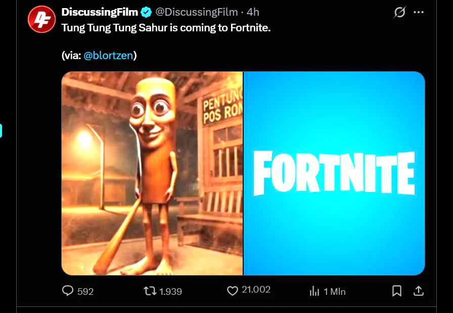Viewport: 453px width, 313px height.
Task: Click the 21.002 likes count
Action: (256, 290)
